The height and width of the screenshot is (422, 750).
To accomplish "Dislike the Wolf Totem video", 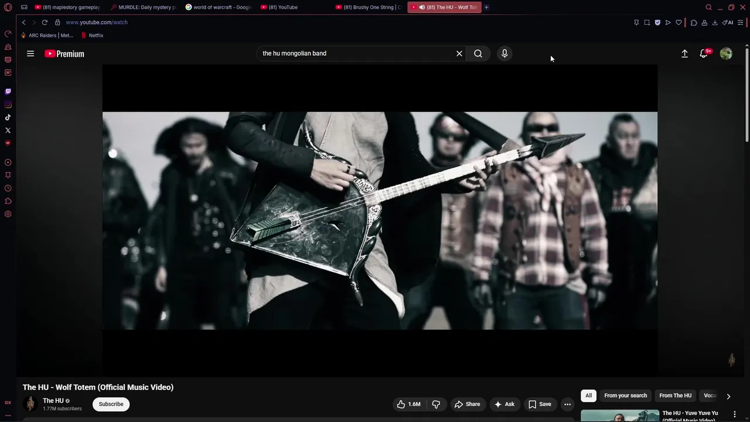I will point(436,404).
